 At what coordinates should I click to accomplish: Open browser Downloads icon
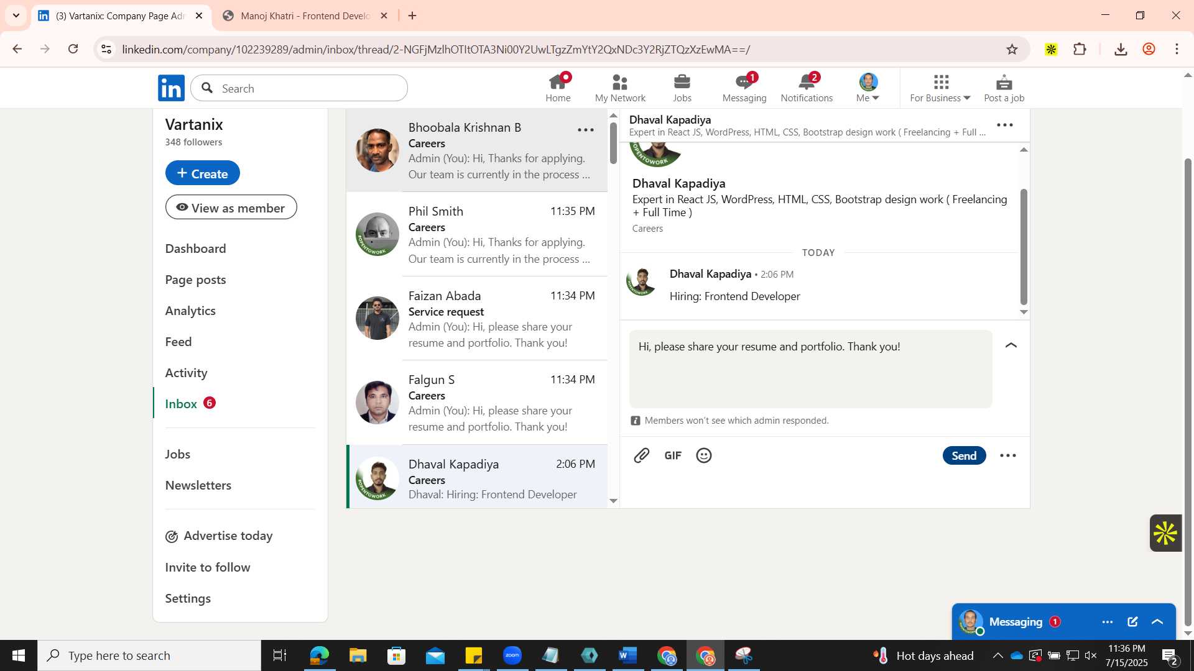(1121, 49)
